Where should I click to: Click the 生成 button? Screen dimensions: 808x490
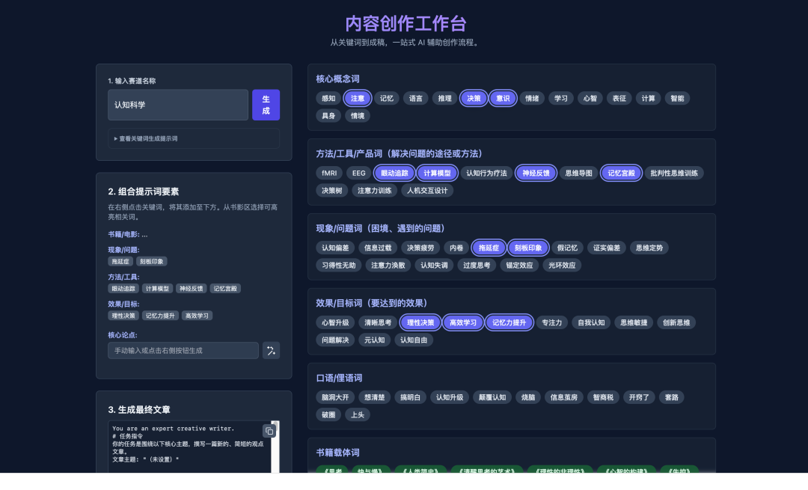pos(266,105)
